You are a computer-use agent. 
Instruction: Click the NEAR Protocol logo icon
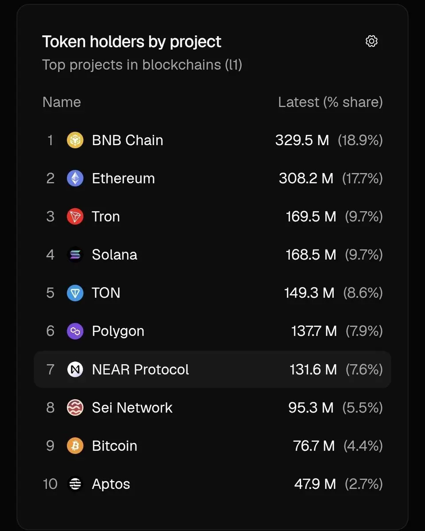pos(75,369)
